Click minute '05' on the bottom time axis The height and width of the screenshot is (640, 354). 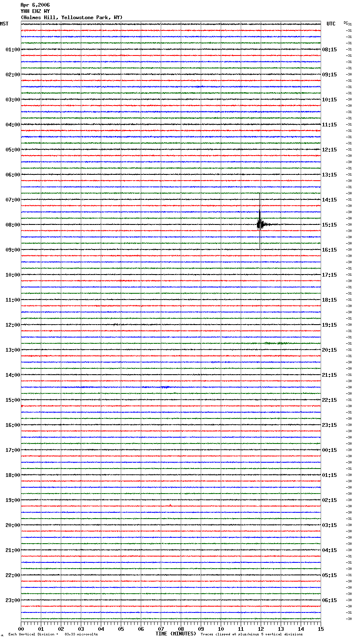pos(121,629)
